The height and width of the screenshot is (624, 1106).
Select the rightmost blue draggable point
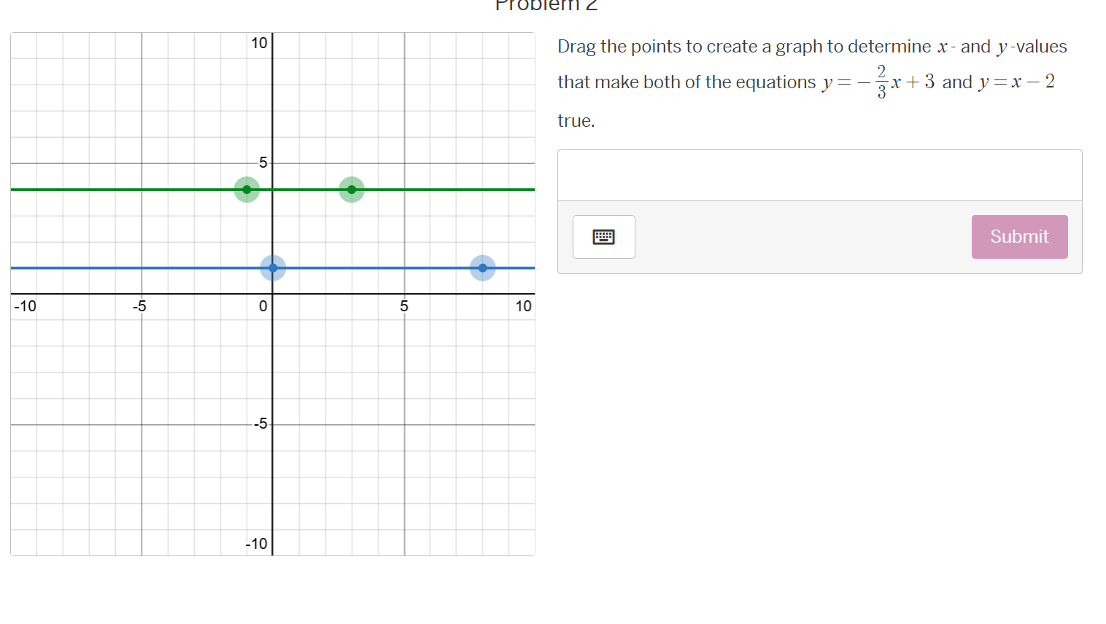point(482,268)
